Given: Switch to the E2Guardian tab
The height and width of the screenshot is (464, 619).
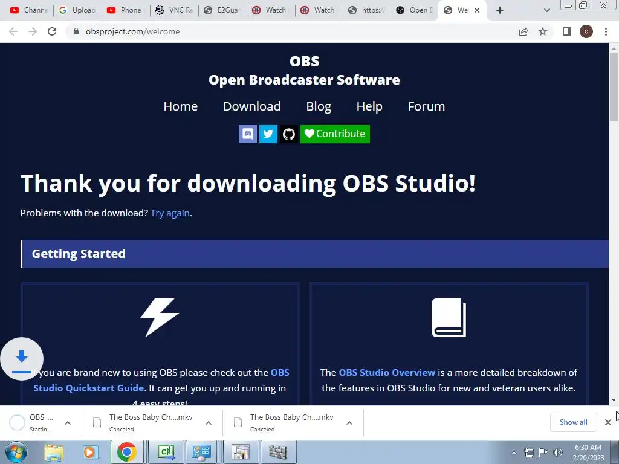Looking at the screenshot, I should pyautogui.click(x=222, y=10).
